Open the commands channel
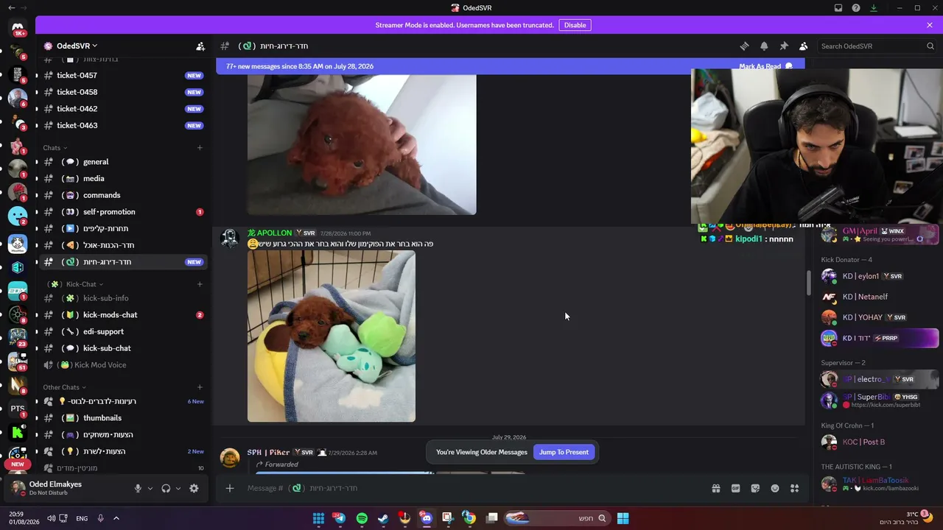Image resolution: width=943 pixels, height=530 pixels. click(x=122, y=195)
